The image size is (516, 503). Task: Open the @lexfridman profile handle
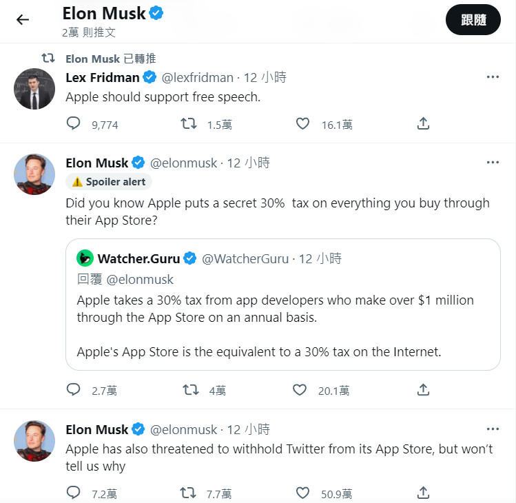[x=197, y=78]
